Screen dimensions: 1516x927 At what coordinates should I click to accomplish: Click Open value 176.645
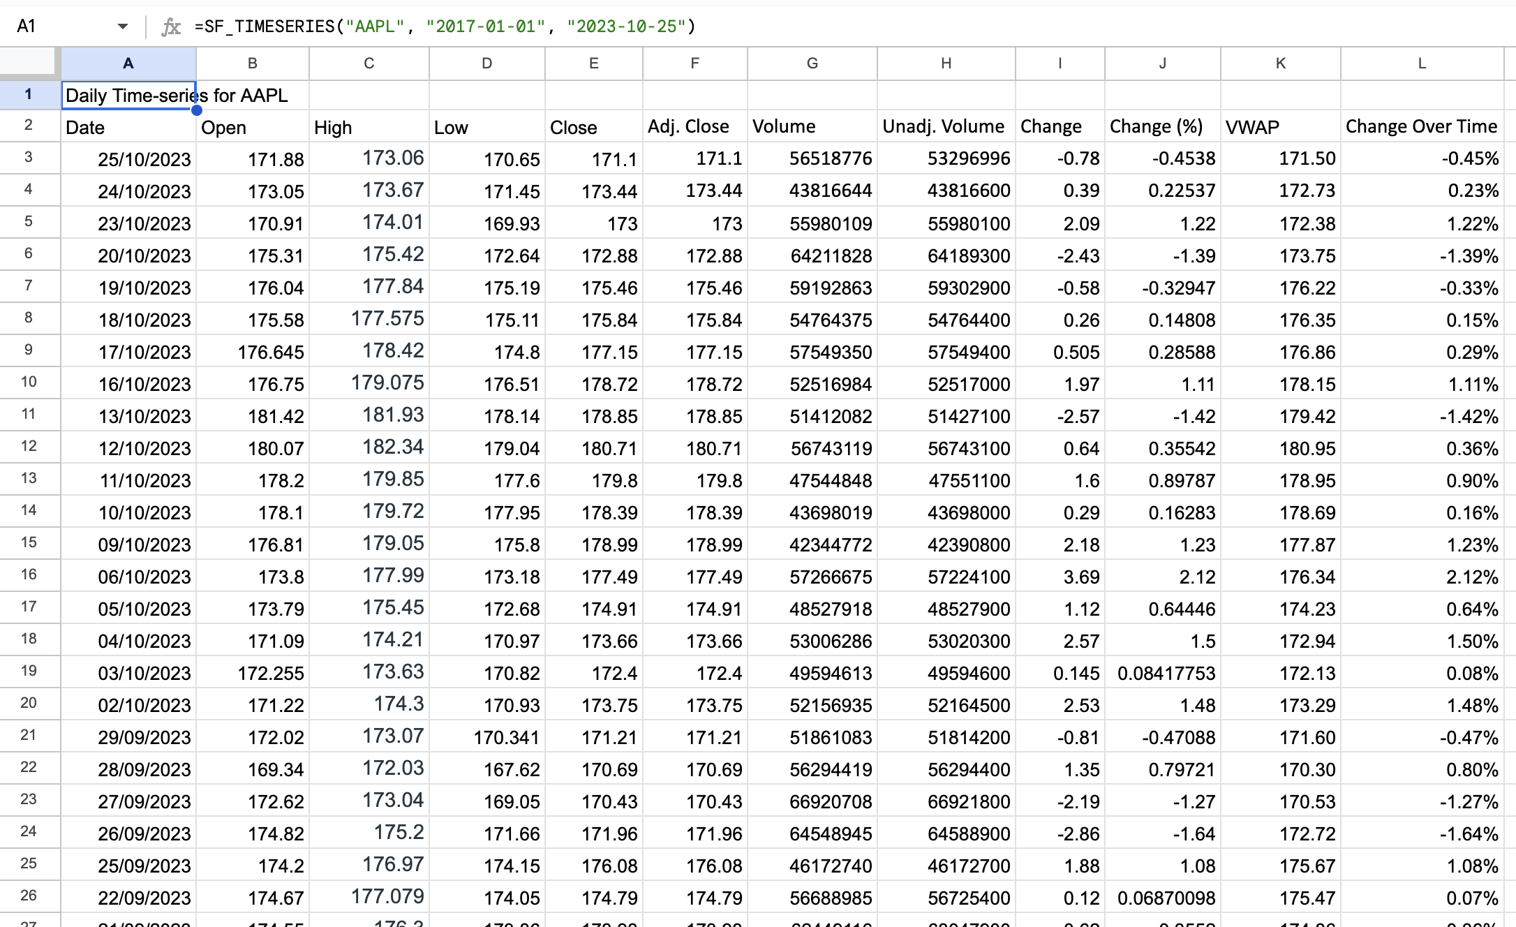(x=253, y=351)
